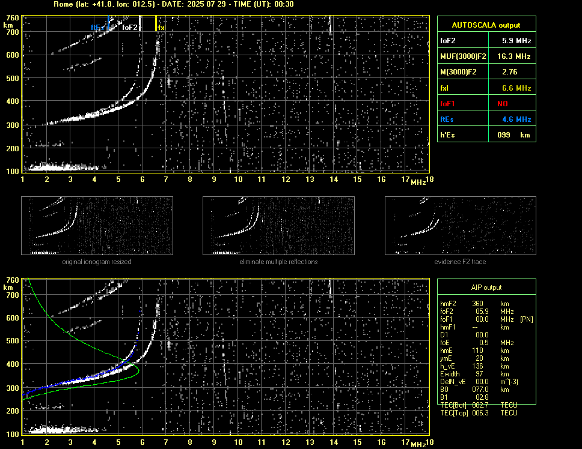Select the 'AUTOSCALA output' table title

tap(486, 25)
